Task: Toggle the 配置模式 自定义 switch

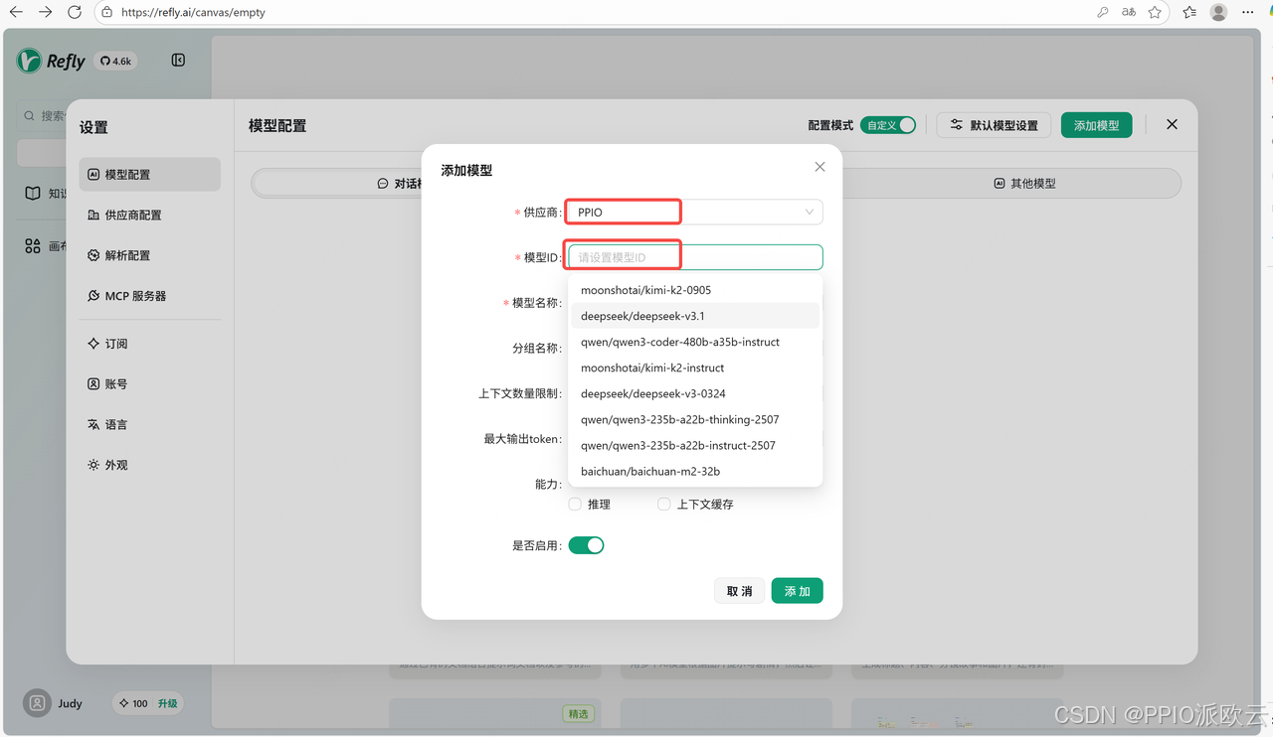Action: click(x=888, y=125)
